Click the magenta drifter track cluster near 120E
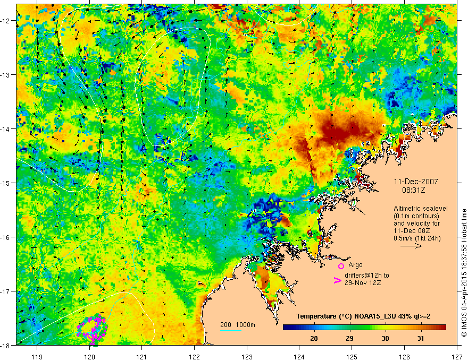This screenshot has height=361, width=468. (92, 330)
